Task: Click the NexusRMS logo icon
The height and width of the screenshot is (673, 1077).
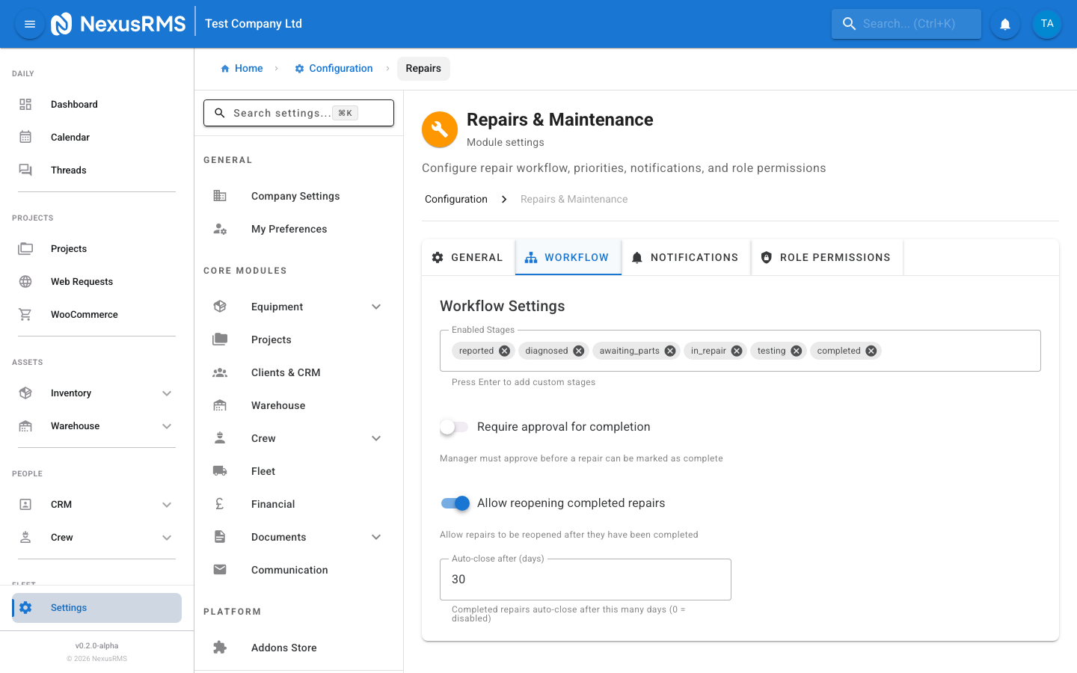Action: pos(62,23)
